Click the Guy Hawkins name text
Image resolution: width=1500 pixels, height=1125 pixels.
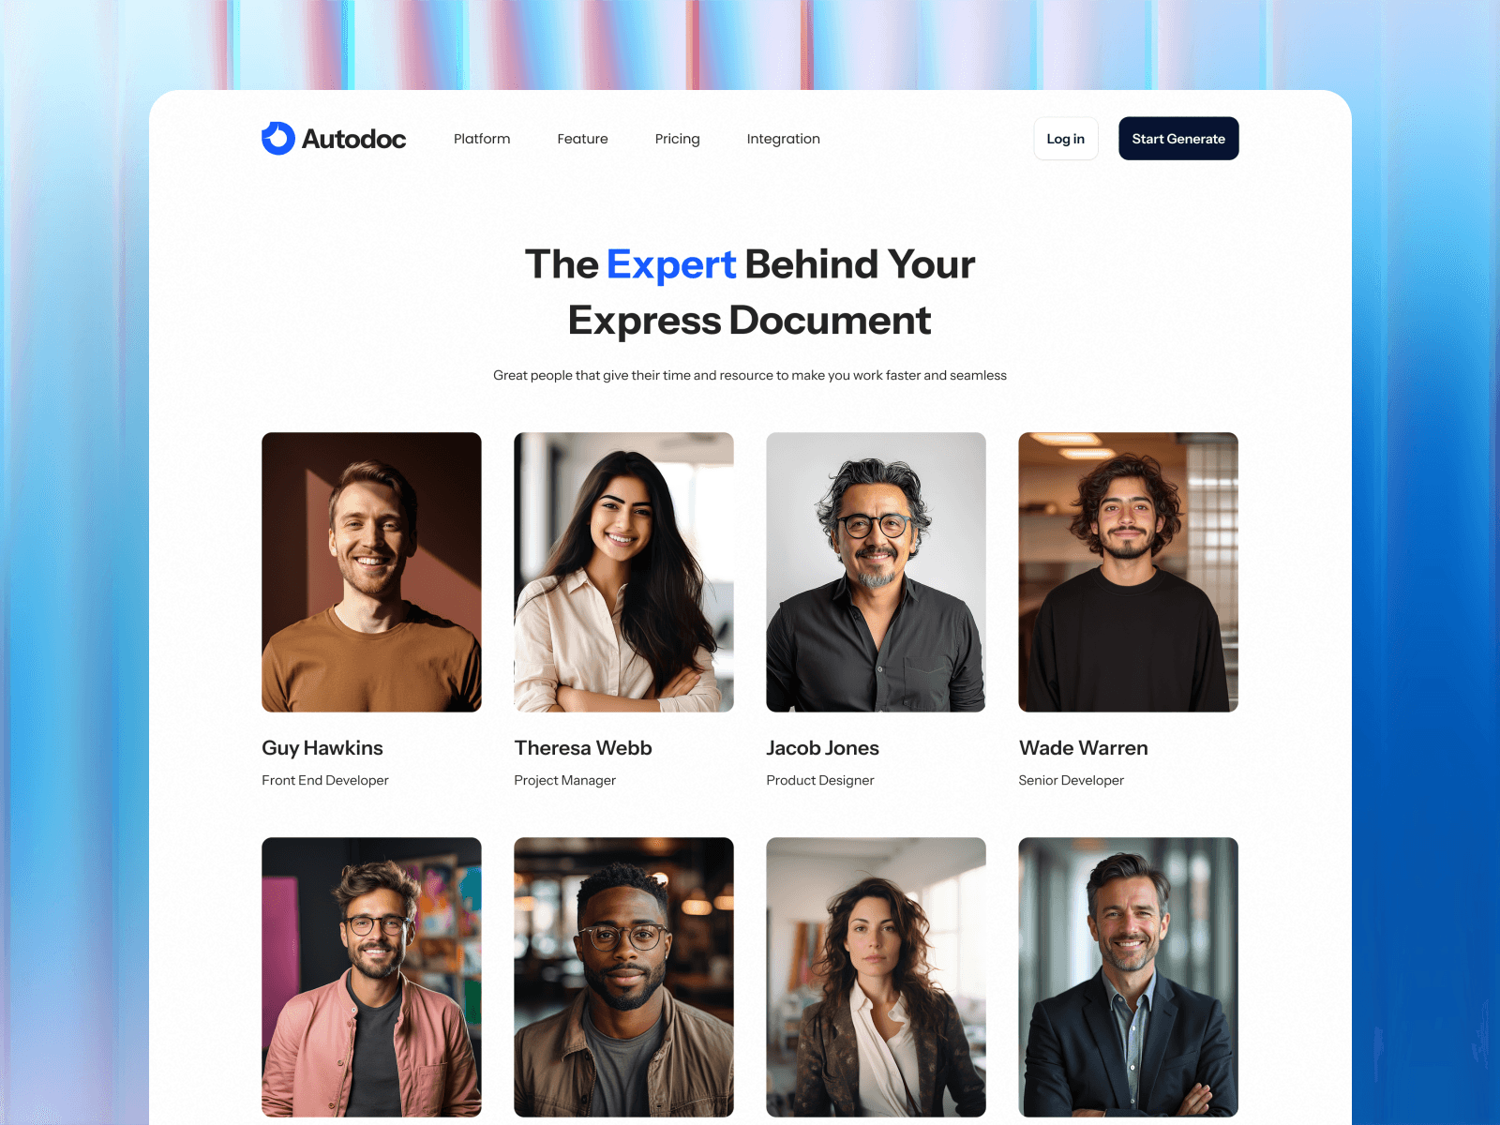pos(322,748)
